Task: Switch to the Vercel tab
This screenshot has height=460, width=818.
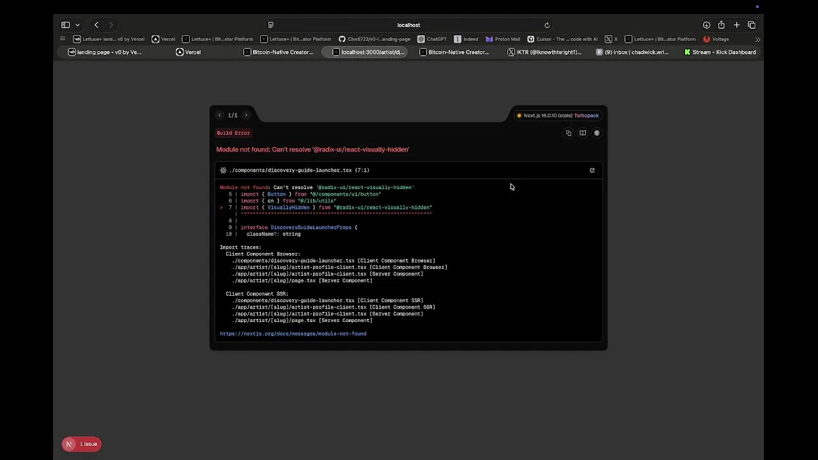Action: click(x=189, y=52)
